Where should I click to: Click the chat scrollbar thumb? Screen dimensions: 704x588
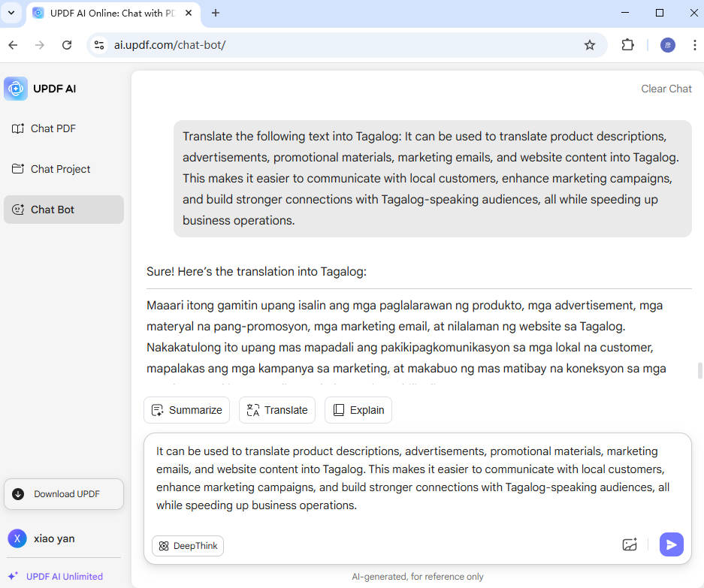coord(700,371)
